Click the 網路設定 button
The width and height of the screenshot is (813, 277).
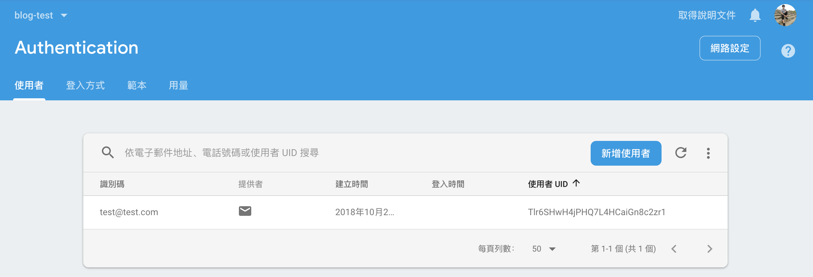tap(730, 48)
